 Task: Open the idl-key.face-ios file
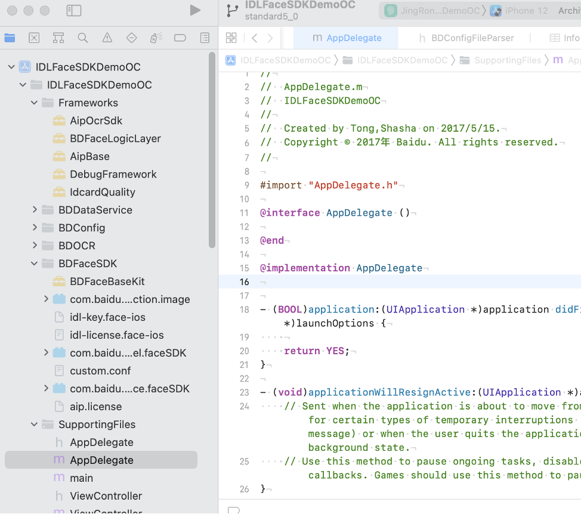pyautogui.click(x=101, y=317)
